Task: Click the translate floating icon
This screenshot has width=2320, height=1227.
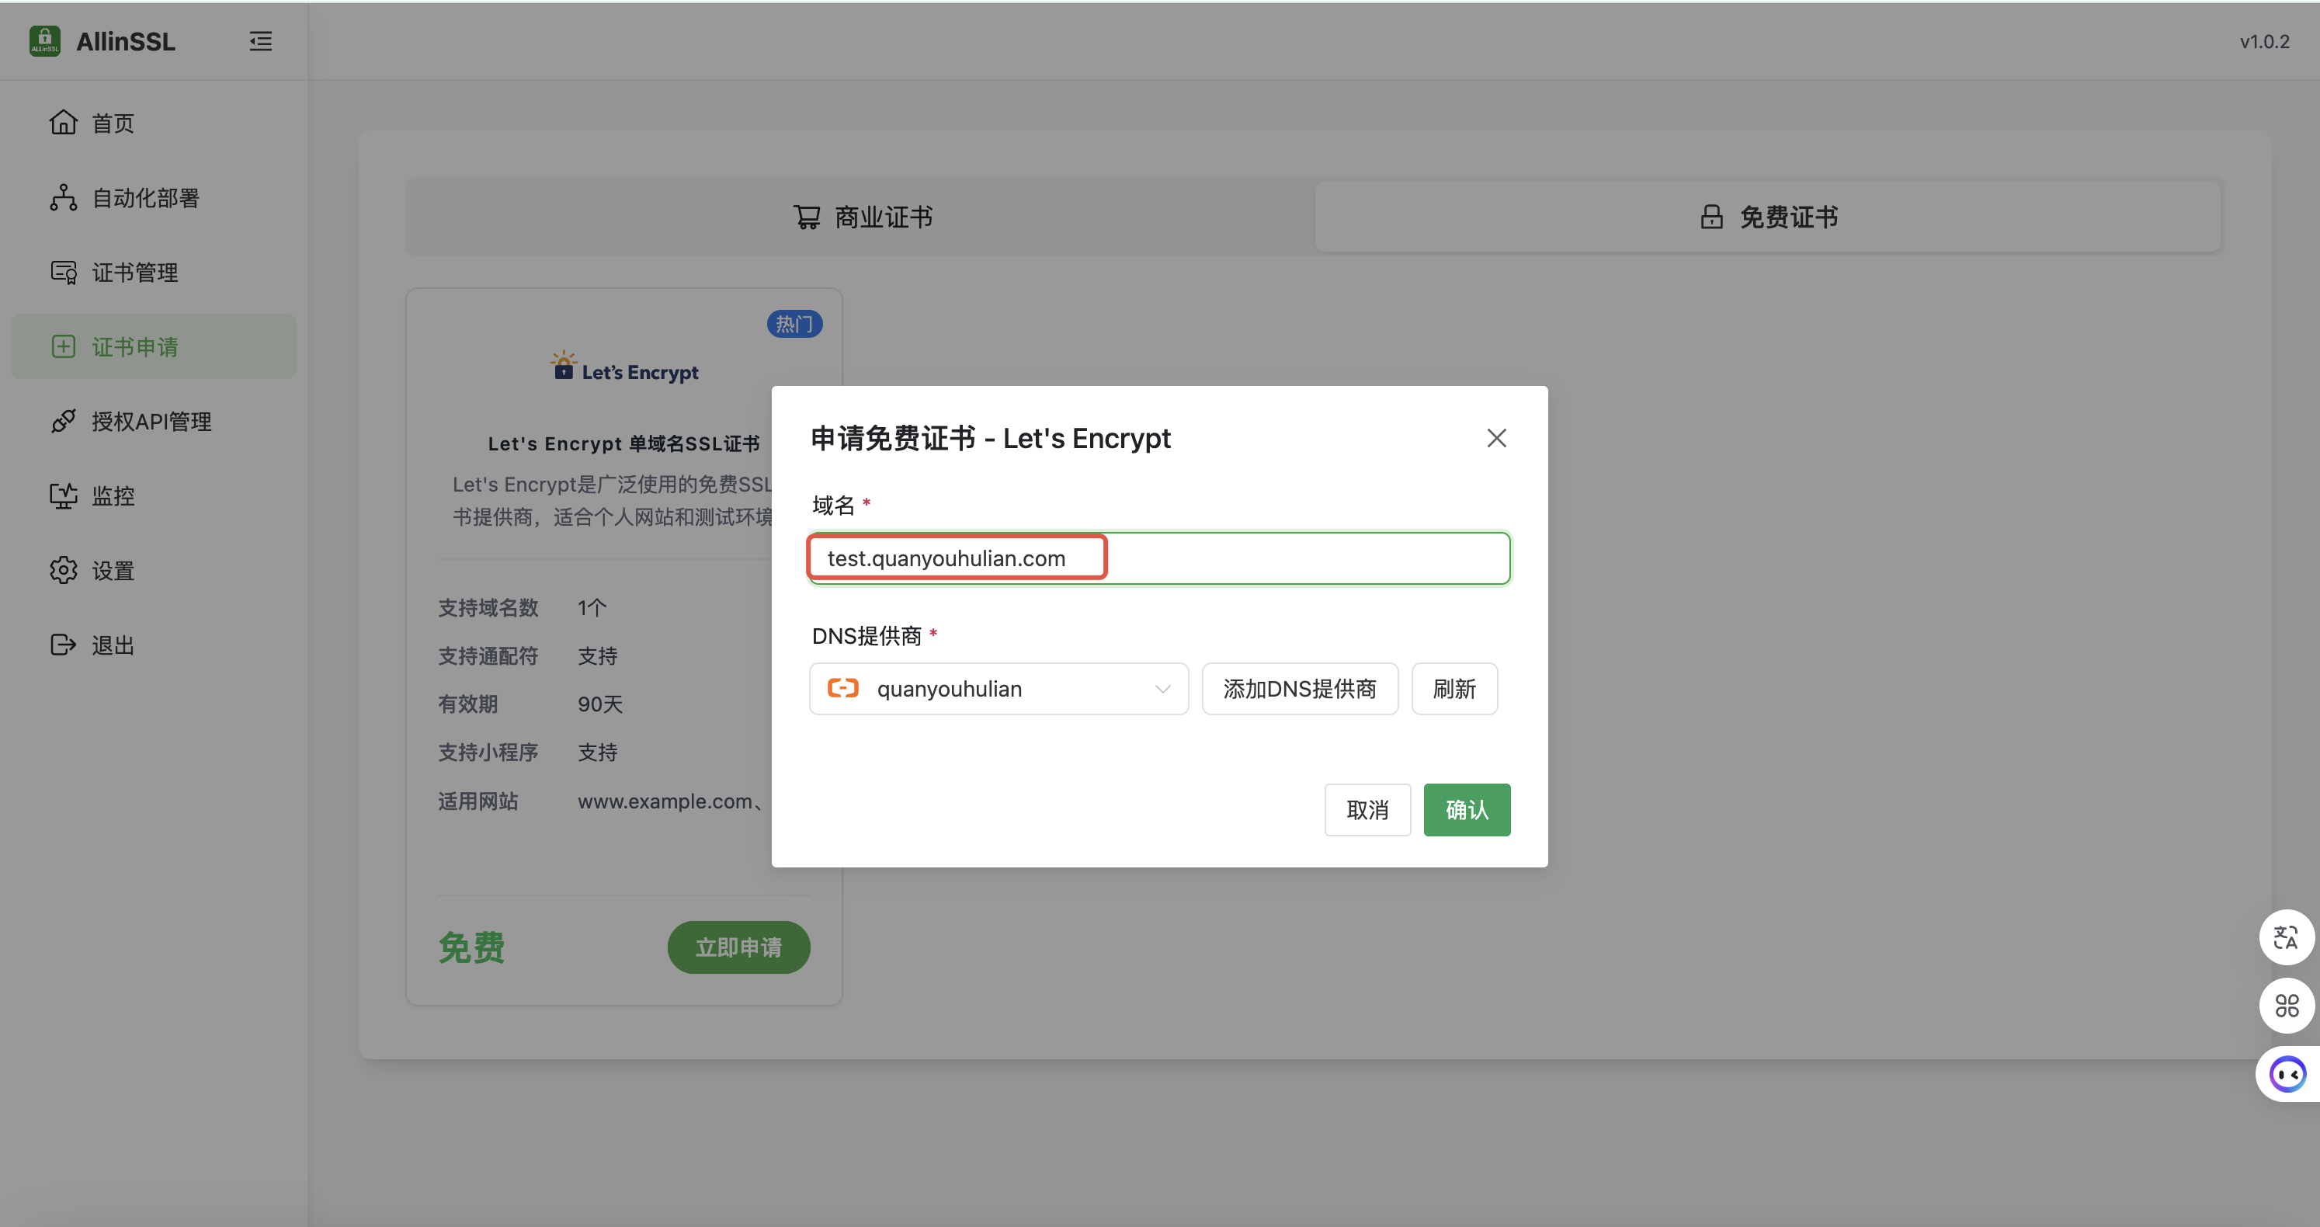Action: tap(2286, 937)
